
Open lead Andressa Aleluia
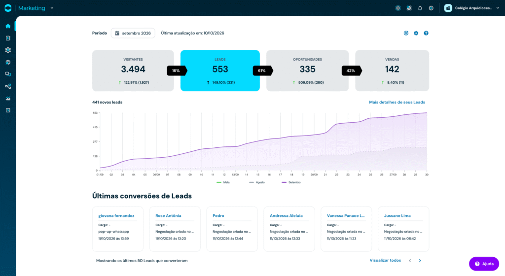tap(286, 215)
